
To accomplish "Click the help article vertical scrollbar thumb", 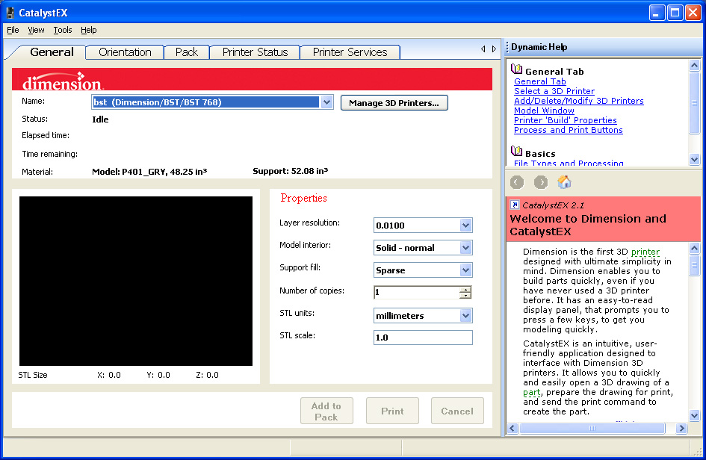I will point(694,266).
